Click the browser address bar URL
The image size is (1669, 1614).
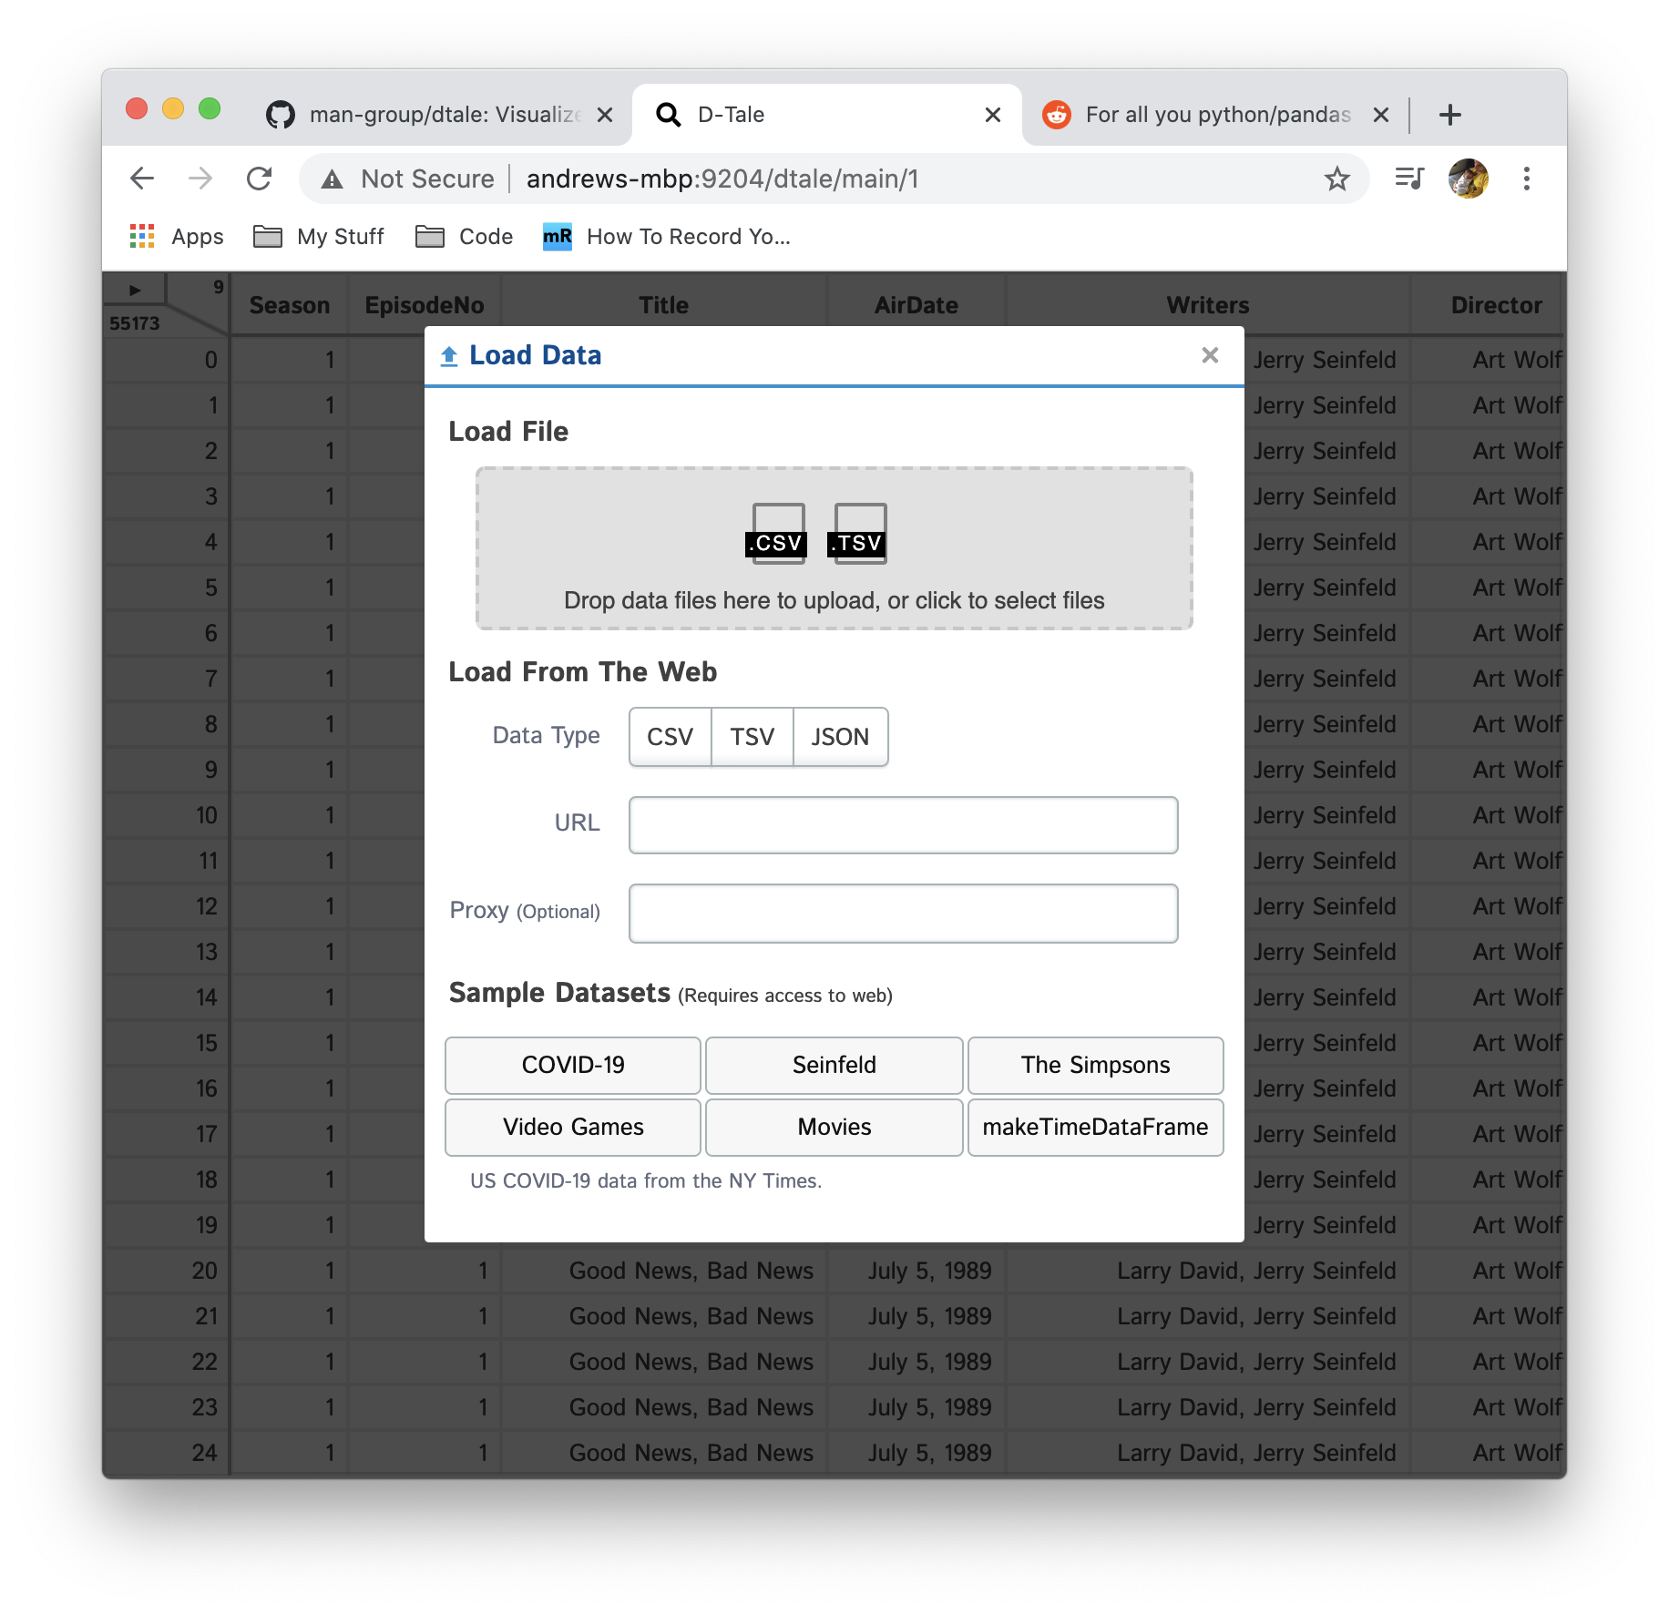pyautogui.click(x=722, y=179)
